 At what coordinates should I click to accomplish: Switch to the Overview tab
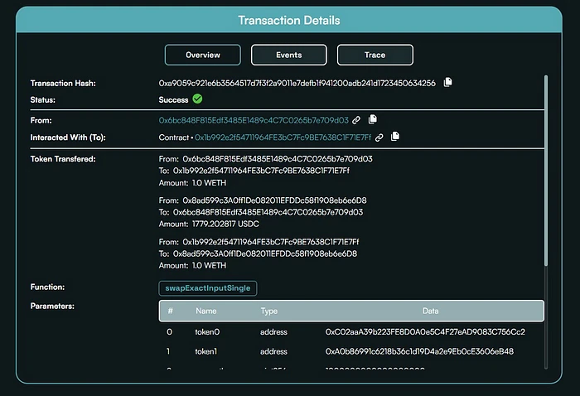point(203,55)
